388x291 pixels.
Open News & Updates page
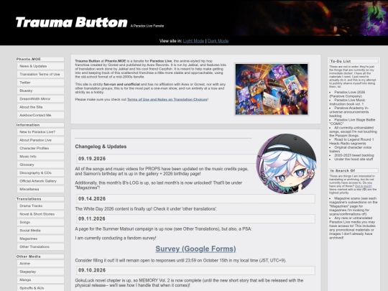(x=40, y=66)
